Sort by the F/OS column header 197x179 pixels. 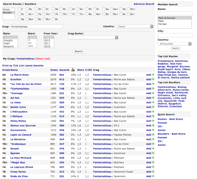click(x=88, y=70)
